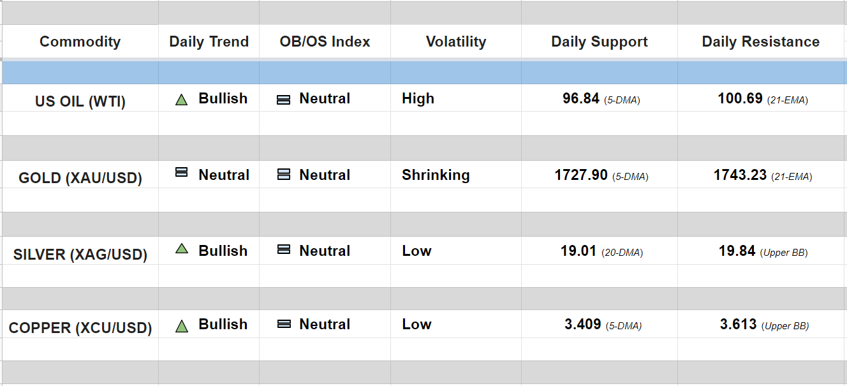Select the OB/OS Index header cell
The image size is (847, 386).
325,42
